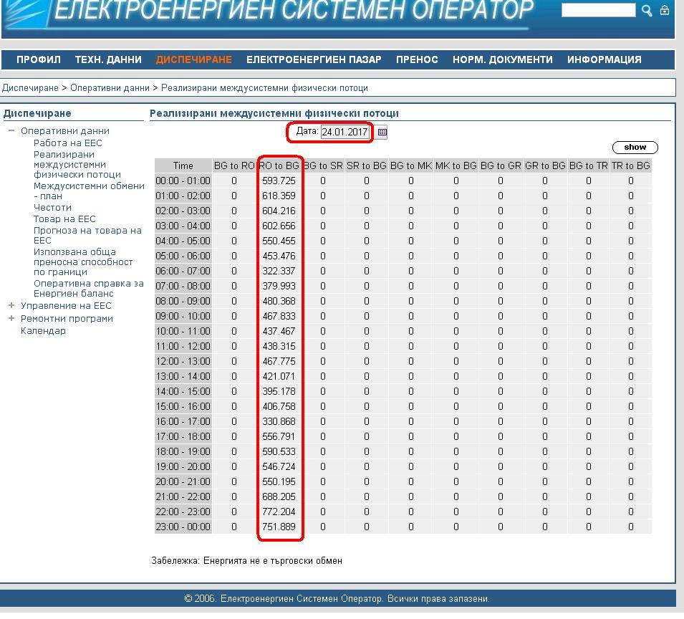This screenshot has width=684, height=619.
Task: Click the search magnifier icon
Action: [647, 10]
